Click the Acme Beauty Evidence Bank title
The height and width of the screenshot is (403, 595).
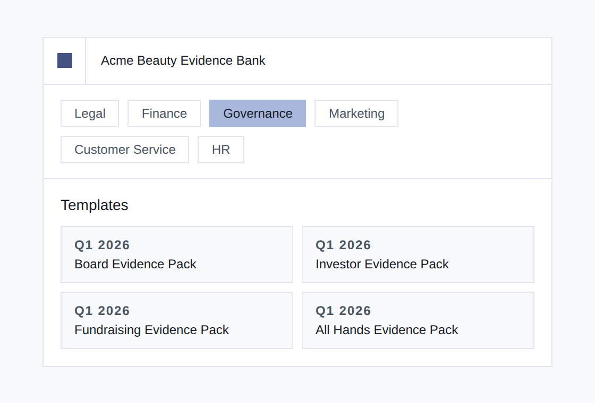[183, 60]
